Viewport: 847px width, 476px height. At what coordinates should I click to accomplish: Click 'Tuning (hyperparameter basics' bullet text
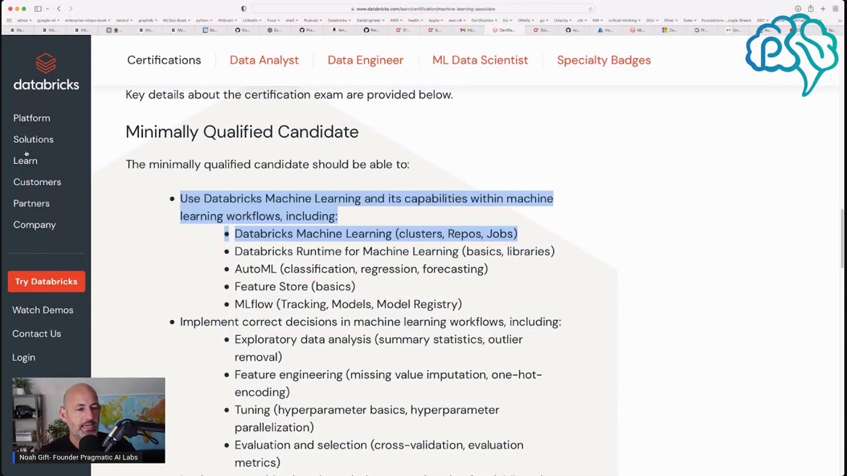[367, 418]
